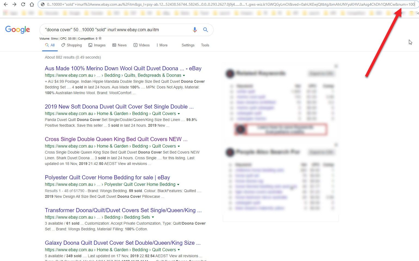419x261 pixels.
Task: Switch to the Shopping tab
Action: [72, 45]
